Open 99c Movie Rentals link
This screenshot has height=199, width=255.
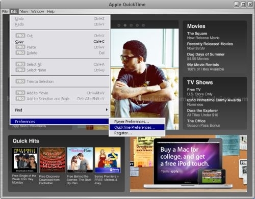tap(203, 65)
